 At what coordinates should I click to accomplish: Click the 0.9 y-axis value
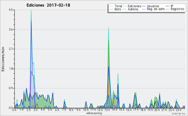[11, 88]
